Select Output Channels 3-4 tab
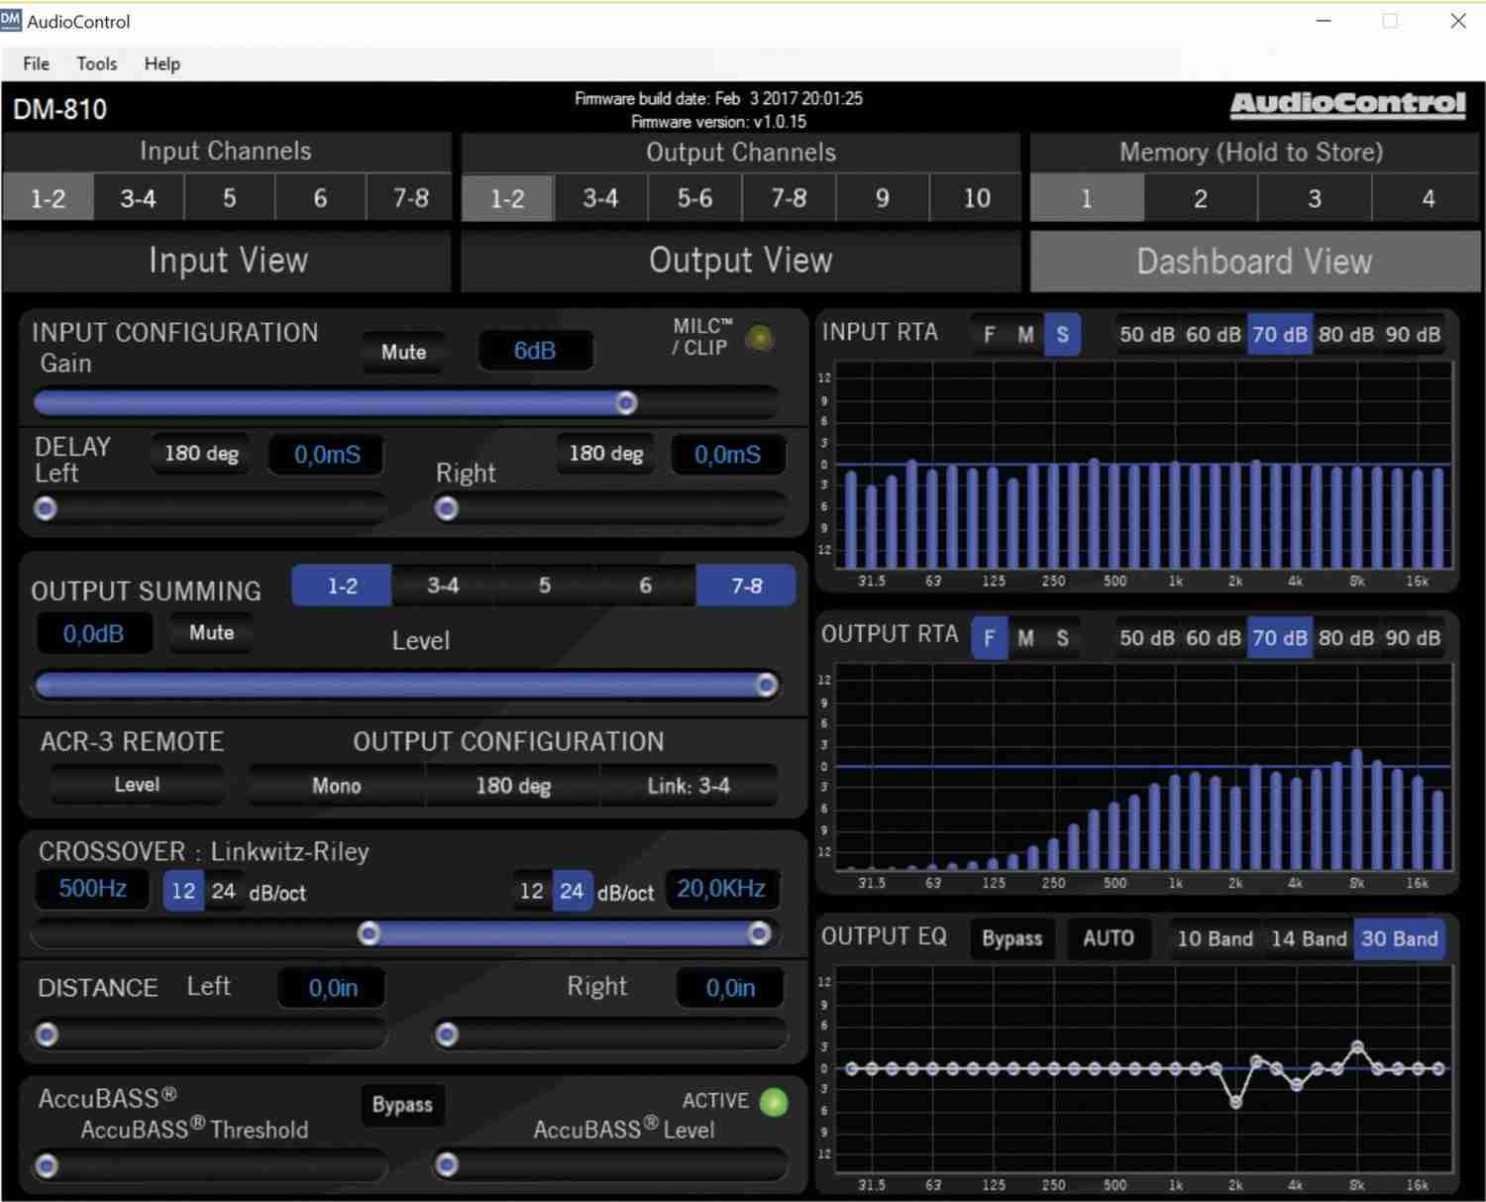This screenshot has width=1486, height=1202. click(x=600, y=198)
